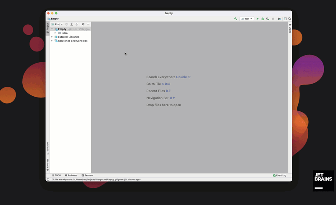Open the Favorites side tab
Screen dimensions: 336x205
47,165
